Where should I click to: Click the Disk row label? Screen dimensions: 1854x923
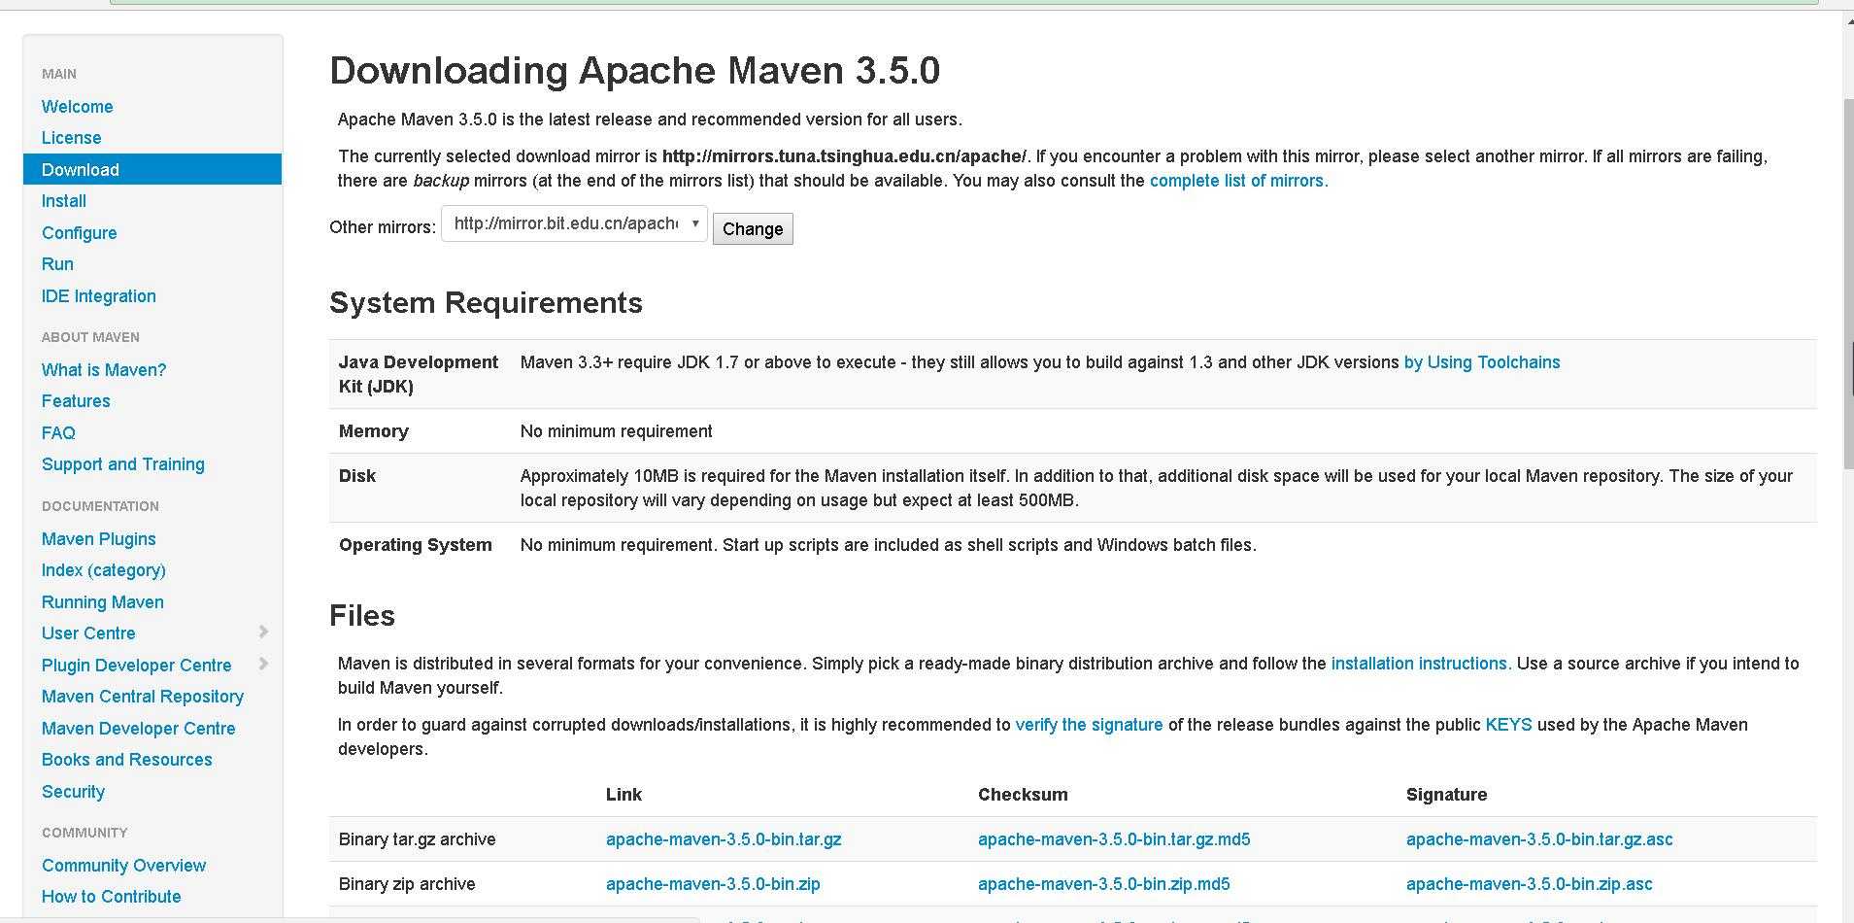tap(357, 476)
